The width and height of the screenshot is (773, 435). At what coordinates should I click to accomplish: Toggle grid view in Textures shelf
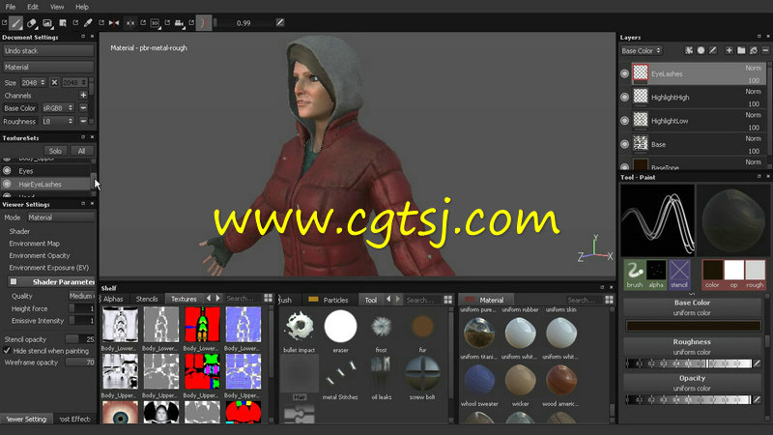coord(269,298)
